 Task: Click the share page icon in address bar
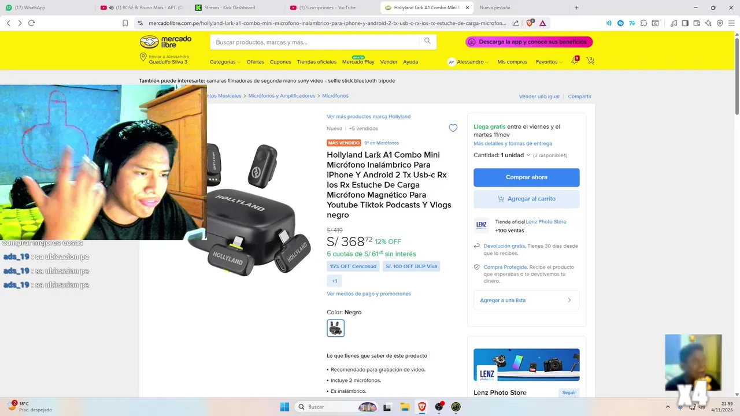click(516, 23)
